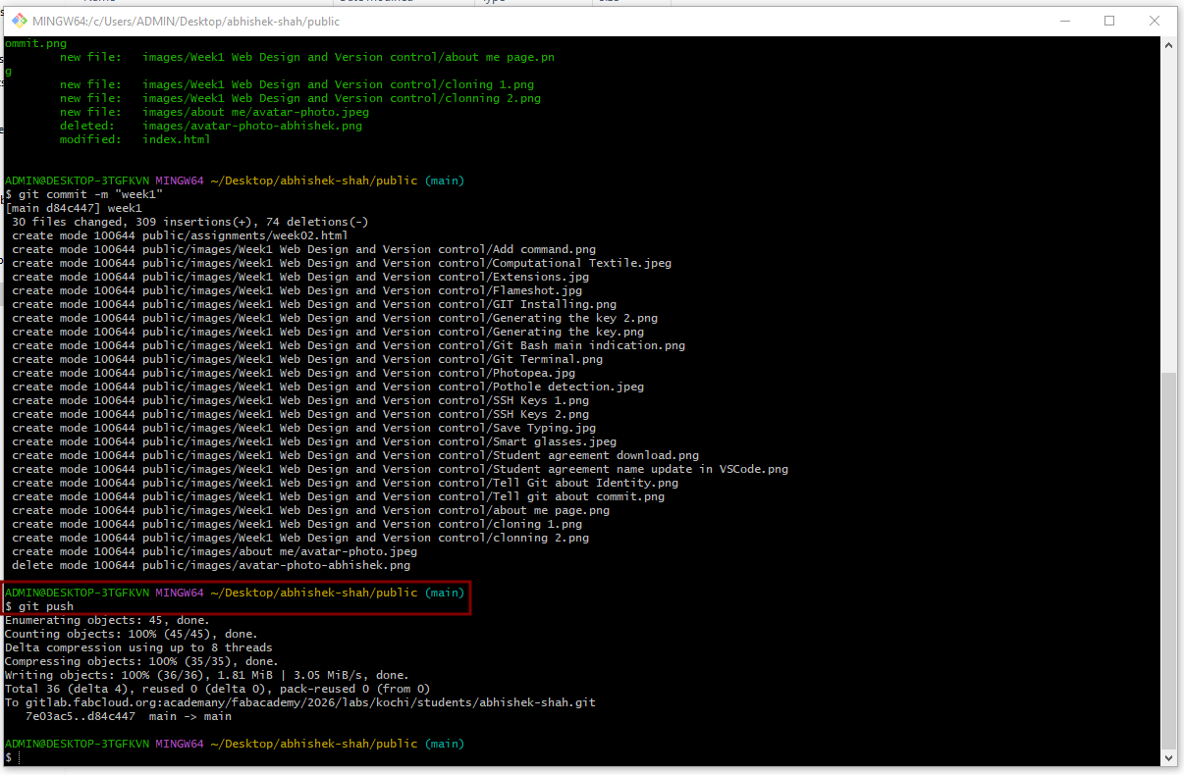Click the 'git push' command line
The width and height of the screenshot is (1184, 775).
(x=39, y=606)
